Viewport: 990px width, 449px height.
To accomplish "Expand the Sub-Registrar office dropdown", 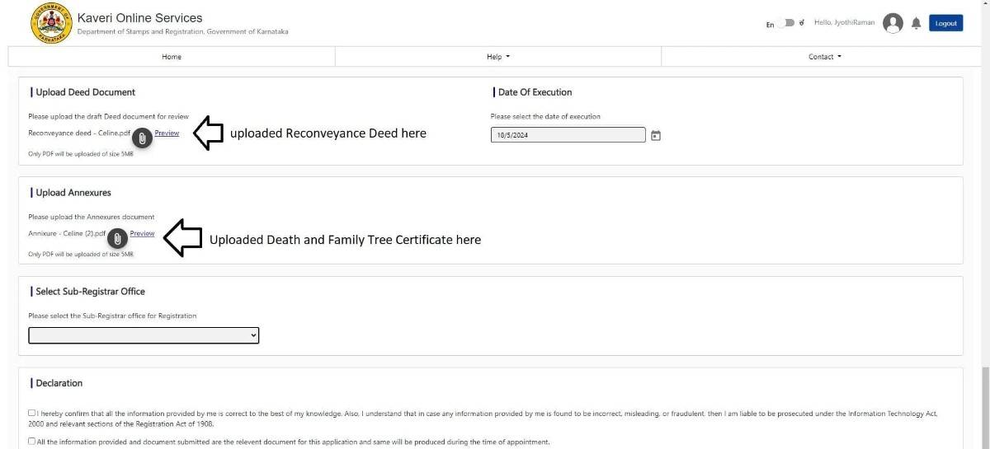I will 144,335.
